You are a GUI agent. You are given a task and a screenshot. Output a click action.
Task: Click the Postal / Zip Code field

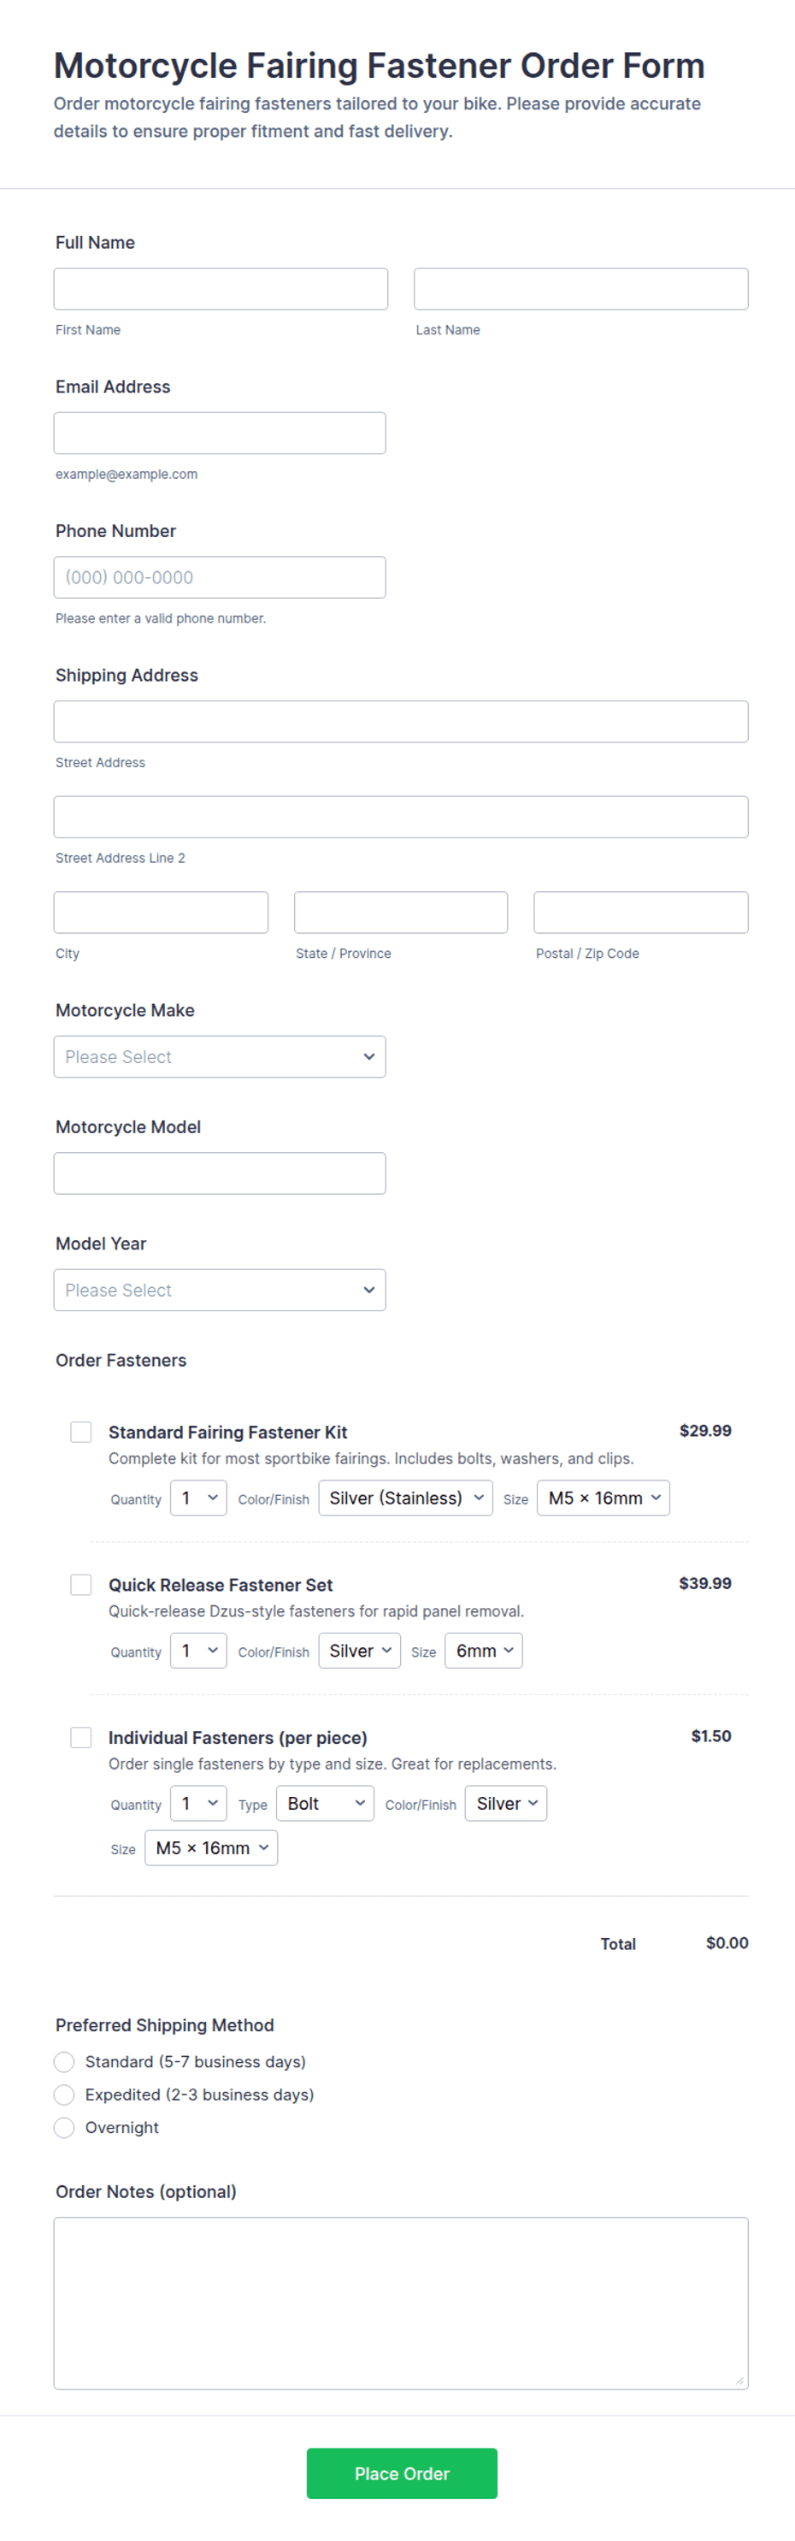click(x=640, y=913)
